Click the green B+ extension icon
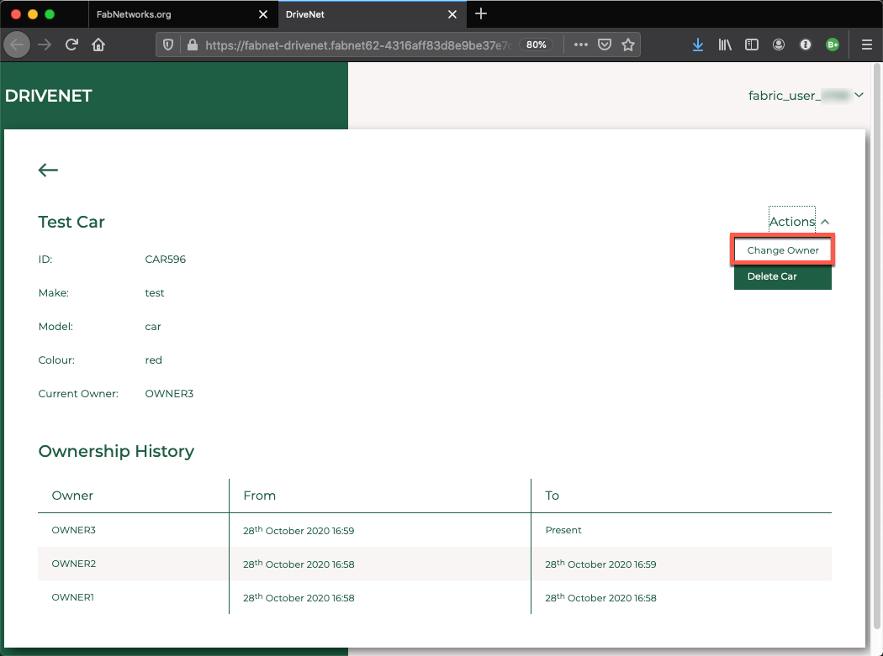Viewport: 883px width, 656px height. coord(833,45)
